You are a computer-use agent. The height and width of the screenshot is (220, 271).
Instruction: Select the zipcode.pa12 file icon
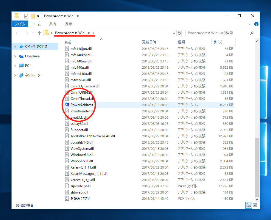point(67,186)
